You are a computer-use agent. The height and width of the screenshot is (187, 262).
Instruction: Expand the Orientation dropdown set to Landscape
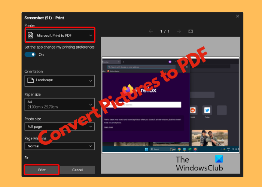(x=60, y=81)
